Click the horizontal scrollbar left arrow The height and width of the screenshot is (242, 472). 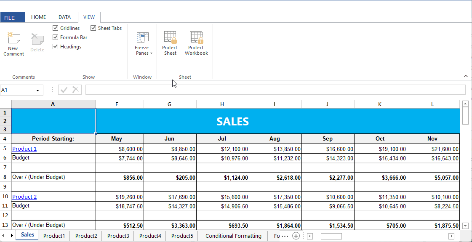click(310, 236)
